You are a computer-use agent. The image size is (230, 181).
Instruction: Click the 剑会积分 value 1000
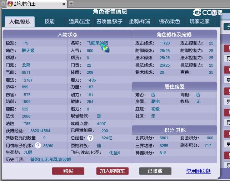[209, 138]
